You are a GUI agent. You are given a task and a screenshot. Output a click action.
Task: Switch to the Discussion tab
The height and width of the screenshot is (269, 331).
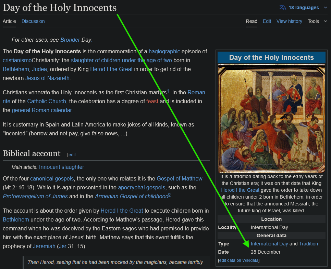[33, 21]
